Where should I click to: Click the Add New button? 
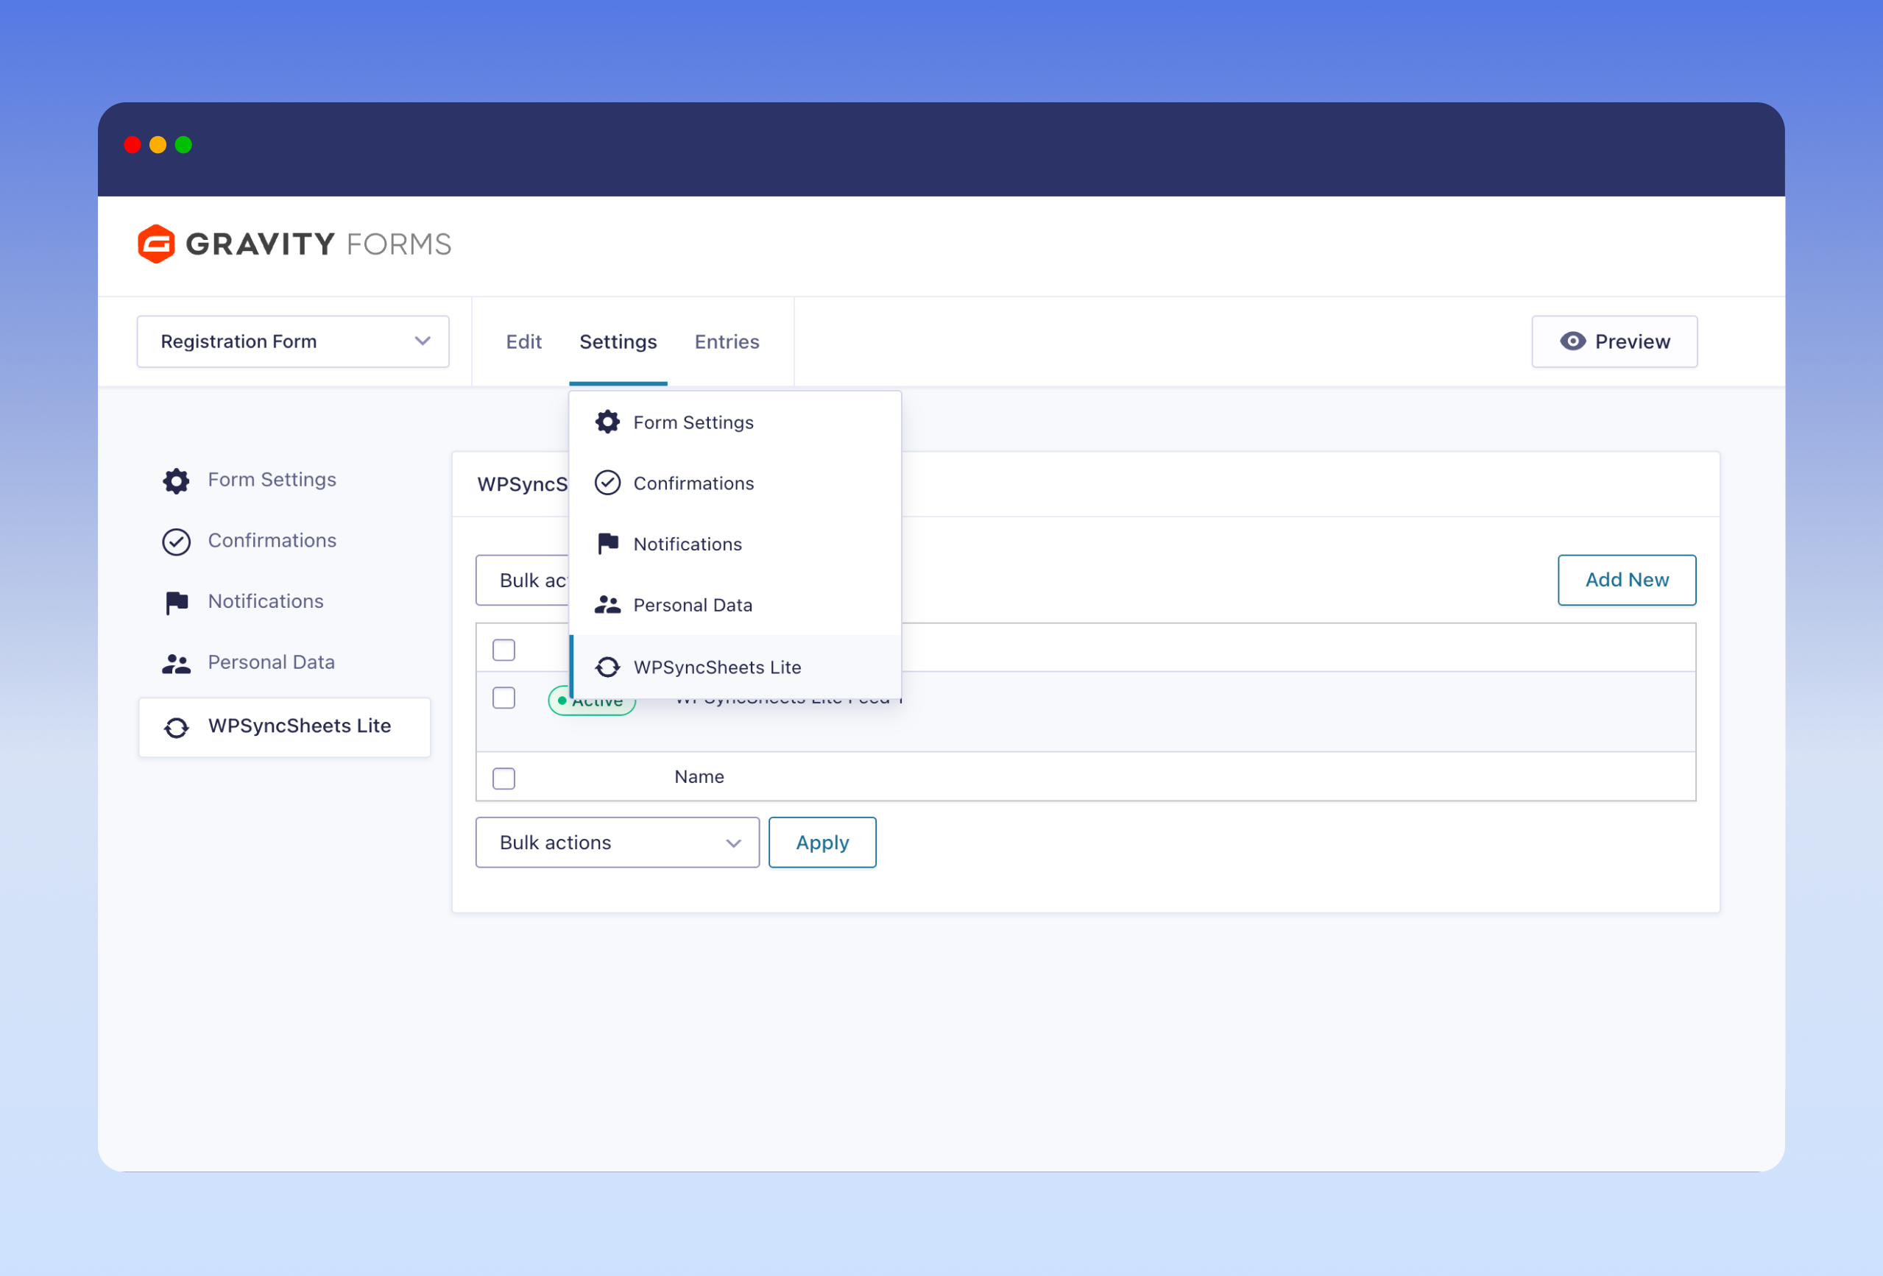click(1627, 580)
